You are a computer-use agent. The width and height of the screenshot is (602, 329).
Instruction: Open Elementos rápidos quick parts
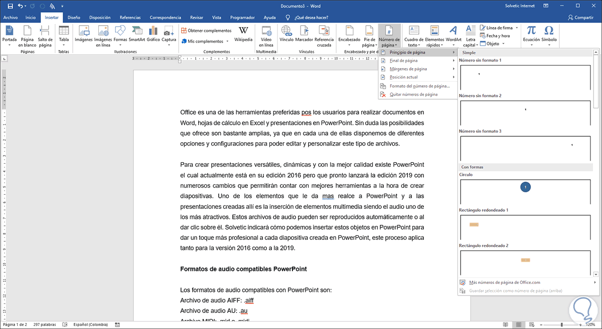[434, 36]
